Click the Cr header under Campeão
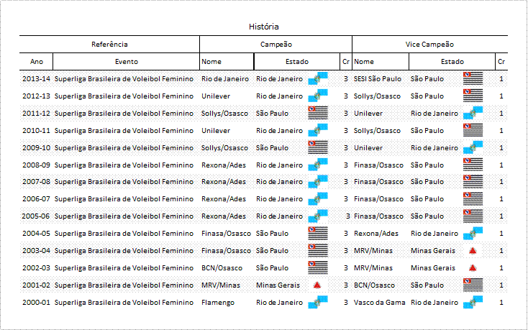Screen dimensions: 528x330 346,62
